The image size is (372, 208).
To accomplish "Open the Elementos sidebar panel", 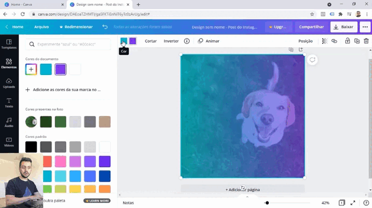I will [9, 64].
